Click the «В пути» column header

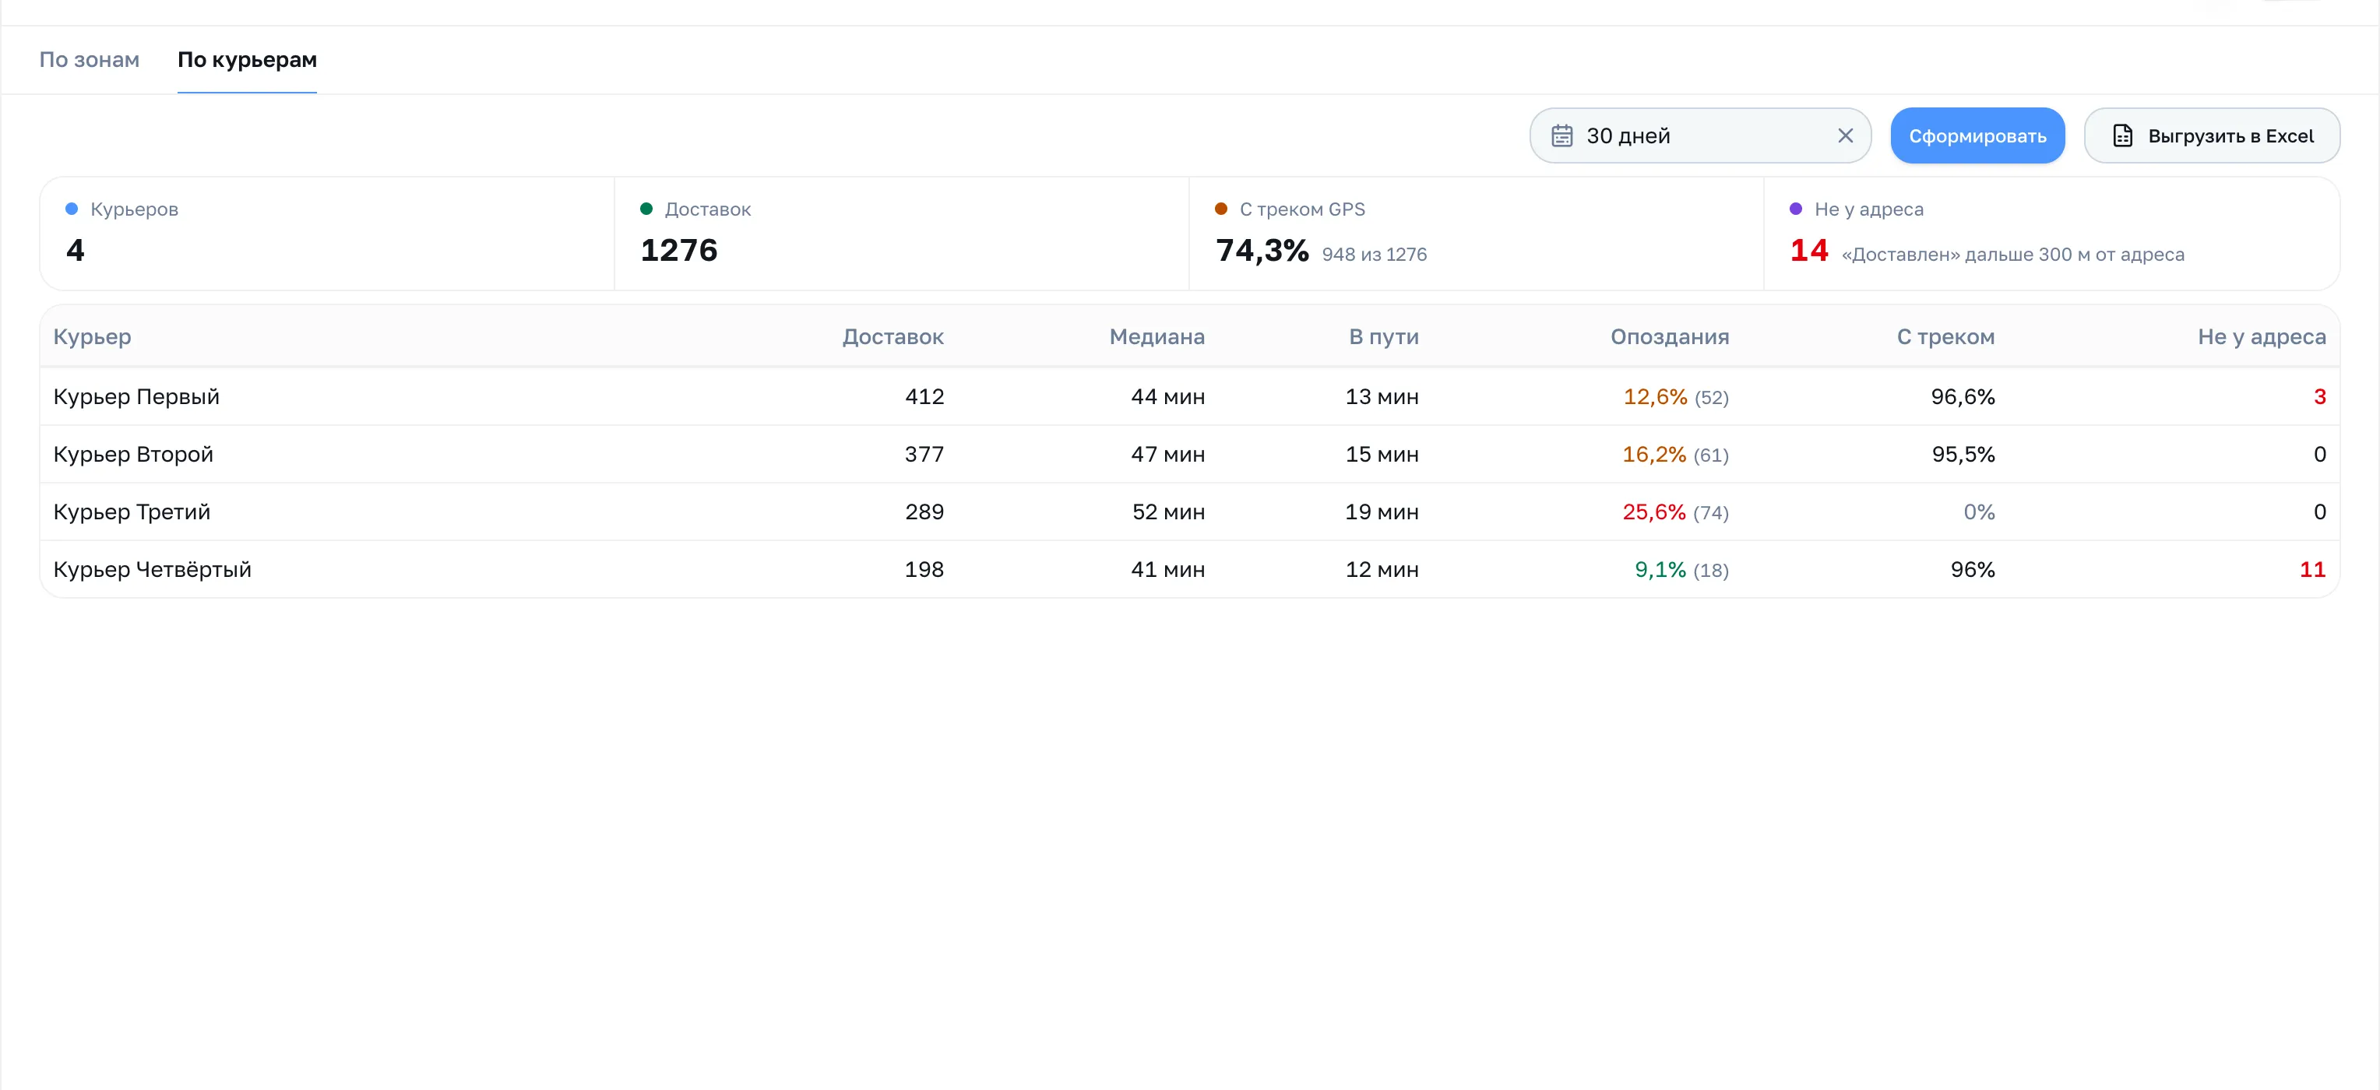1383,337
